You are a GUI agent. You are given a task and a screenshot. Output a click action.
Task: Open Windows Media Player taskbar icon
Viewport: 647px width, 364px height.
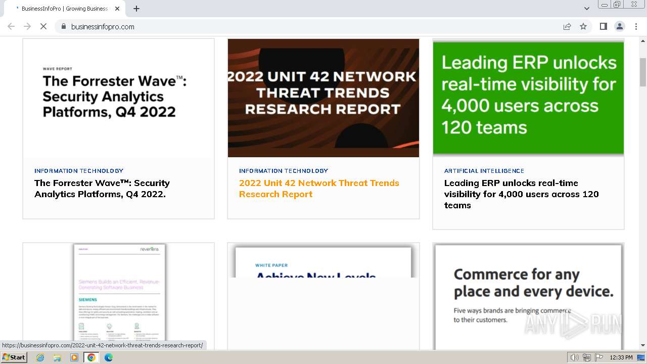[x=74, y=357]
